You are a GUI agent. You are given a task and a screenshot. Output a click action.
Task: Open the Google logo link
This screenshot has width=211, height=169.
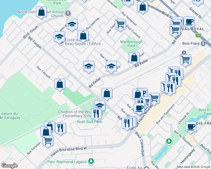click(9, 166)
